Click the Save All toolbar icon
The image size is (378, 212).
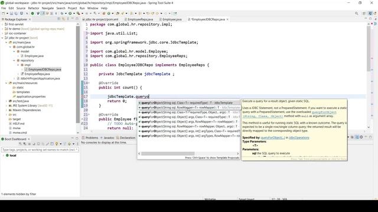tap(16, 14)
